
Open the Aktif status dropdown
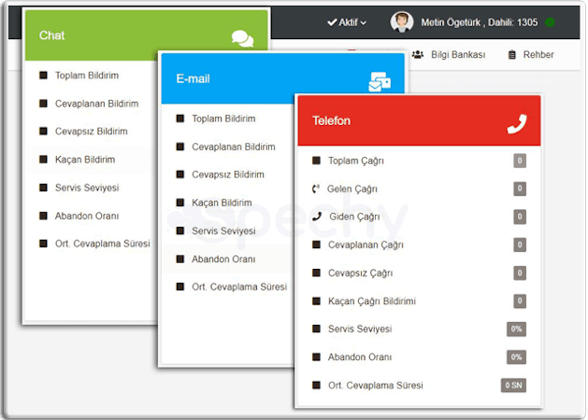click(347, 22)
